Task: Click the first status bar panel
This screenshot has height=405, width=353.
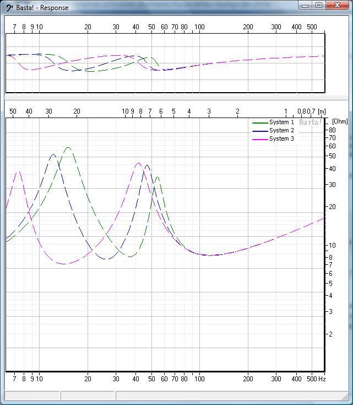Action: click(32, 396)
